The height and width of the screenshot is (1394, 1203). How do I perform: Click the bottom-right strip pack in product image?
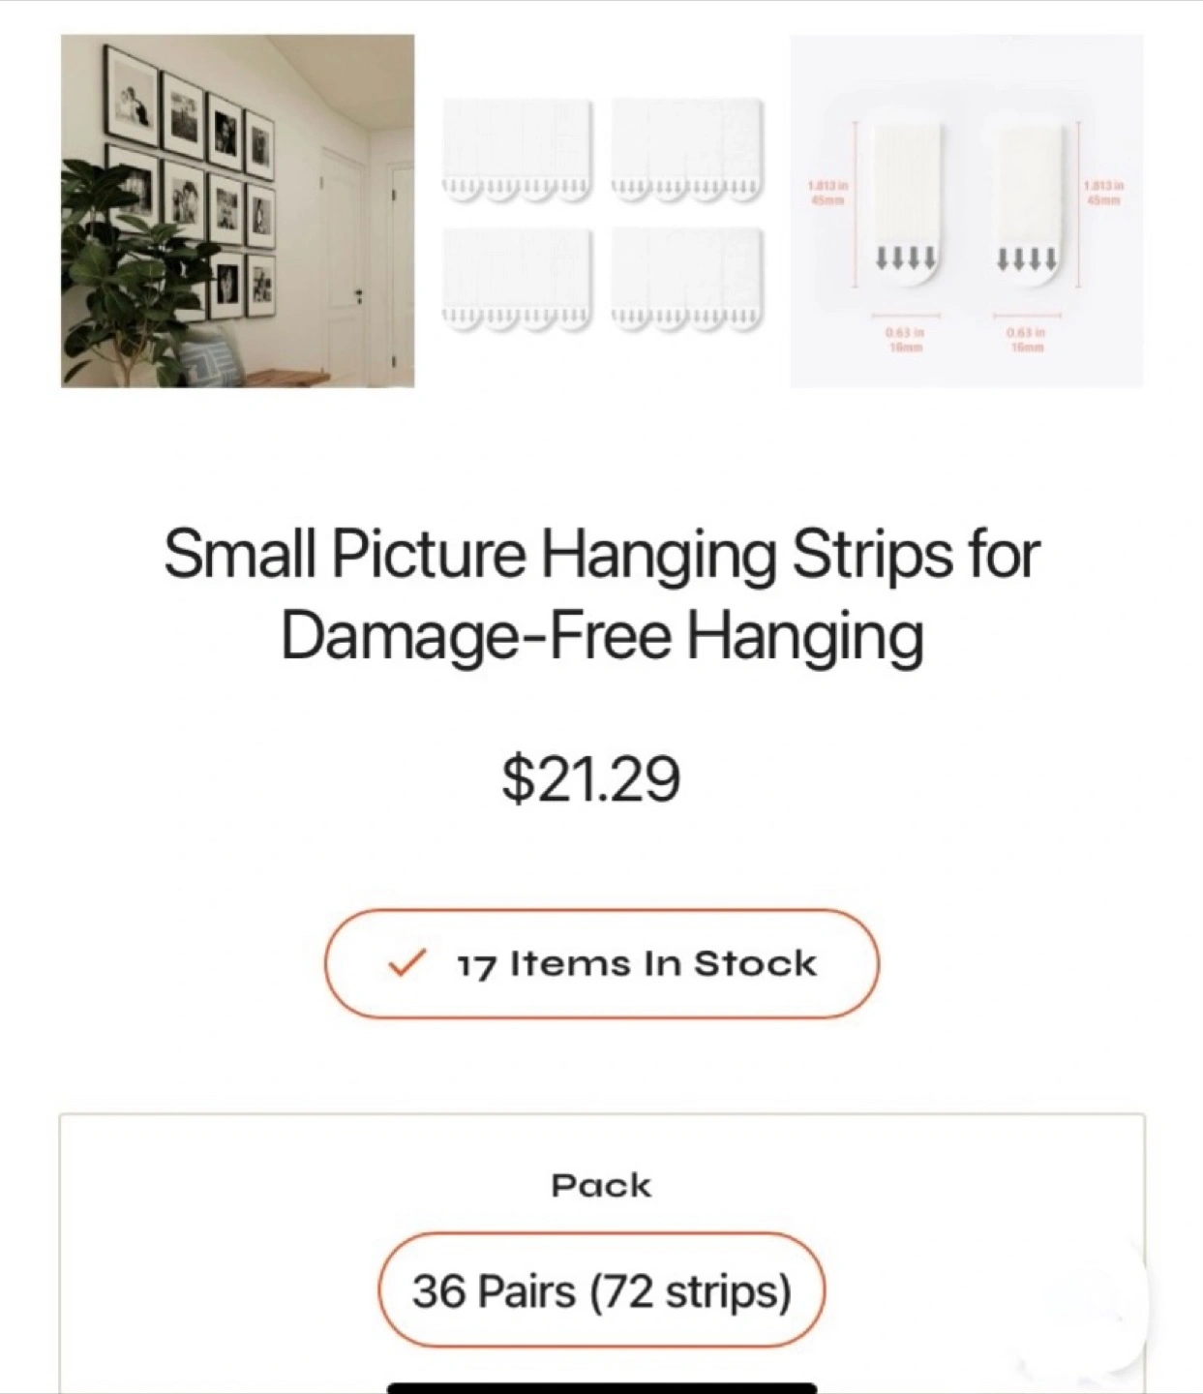[x=688, y=280]
